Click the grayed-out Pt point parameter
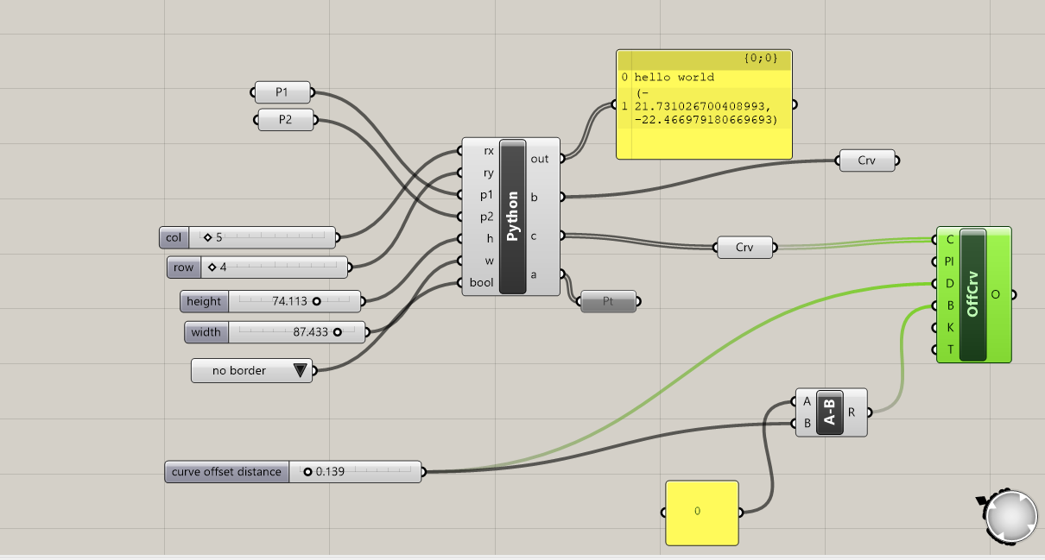This screenshot has height=560, width=1045. [x=609, y=300]
